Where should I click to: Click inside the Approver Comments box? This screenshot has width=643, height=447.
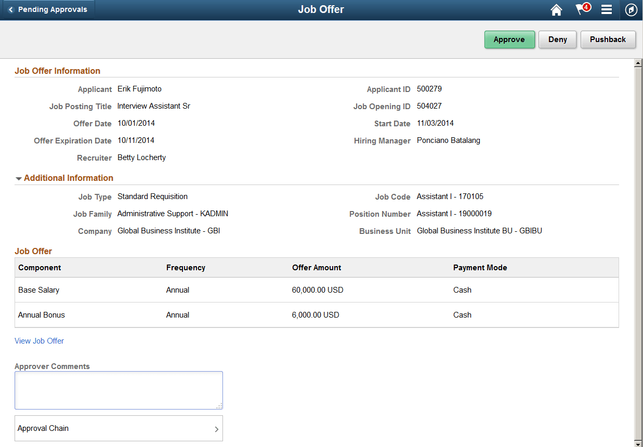point(119,390)
